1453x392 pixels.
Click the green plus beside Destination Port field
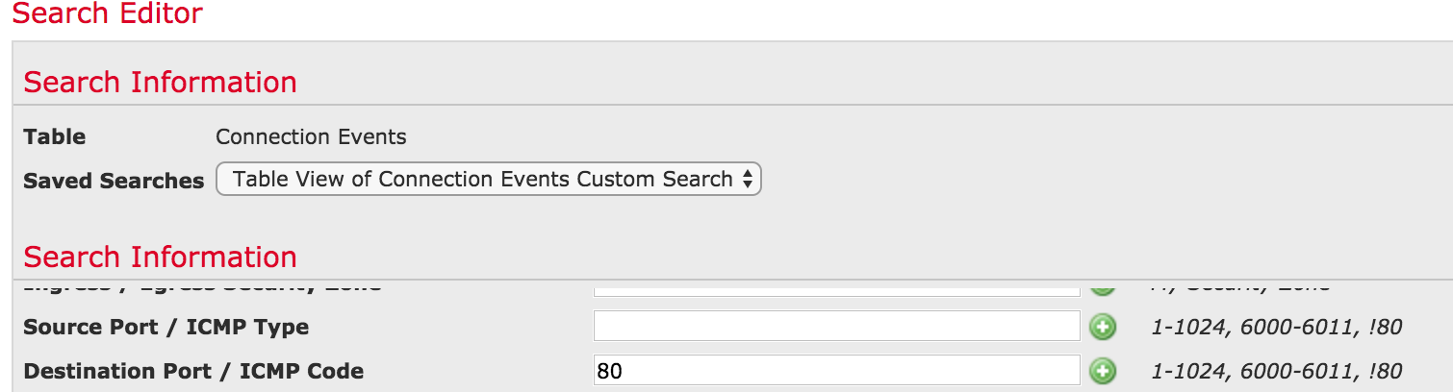point(1103,370)
